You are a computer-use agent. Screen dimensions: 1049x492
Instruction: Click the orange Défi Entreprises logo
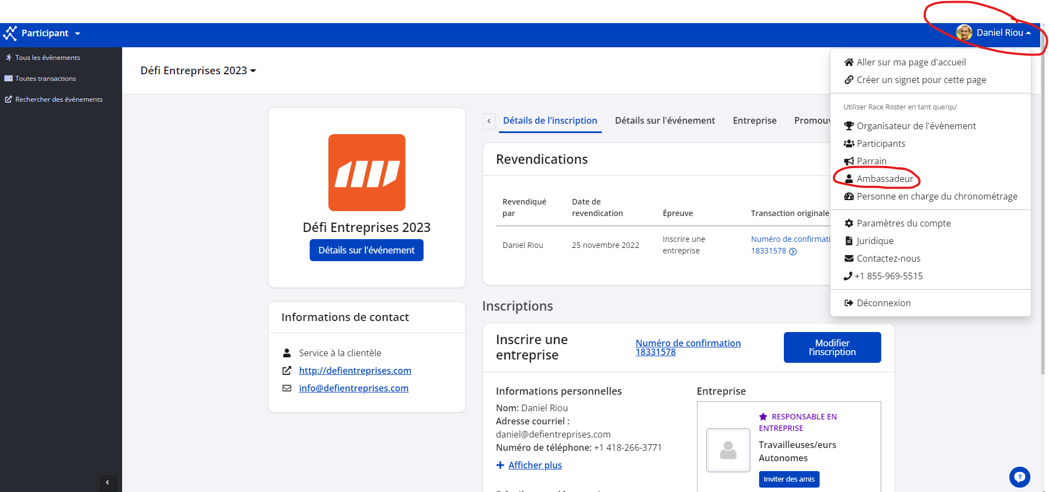(367, 173)
